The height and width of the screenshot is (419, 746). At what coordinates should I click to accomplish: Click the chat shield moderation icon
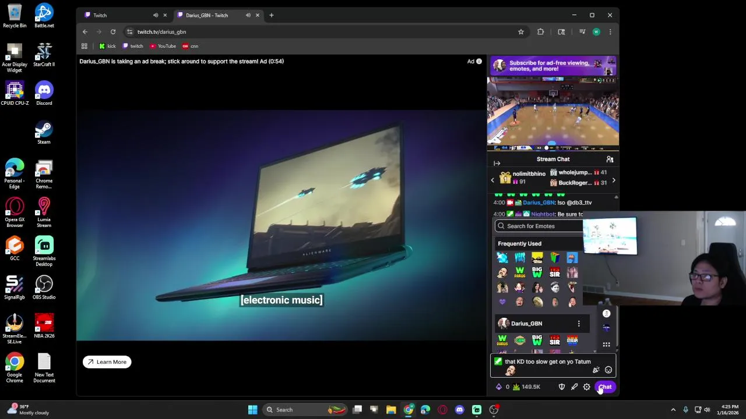pos(562,387)
